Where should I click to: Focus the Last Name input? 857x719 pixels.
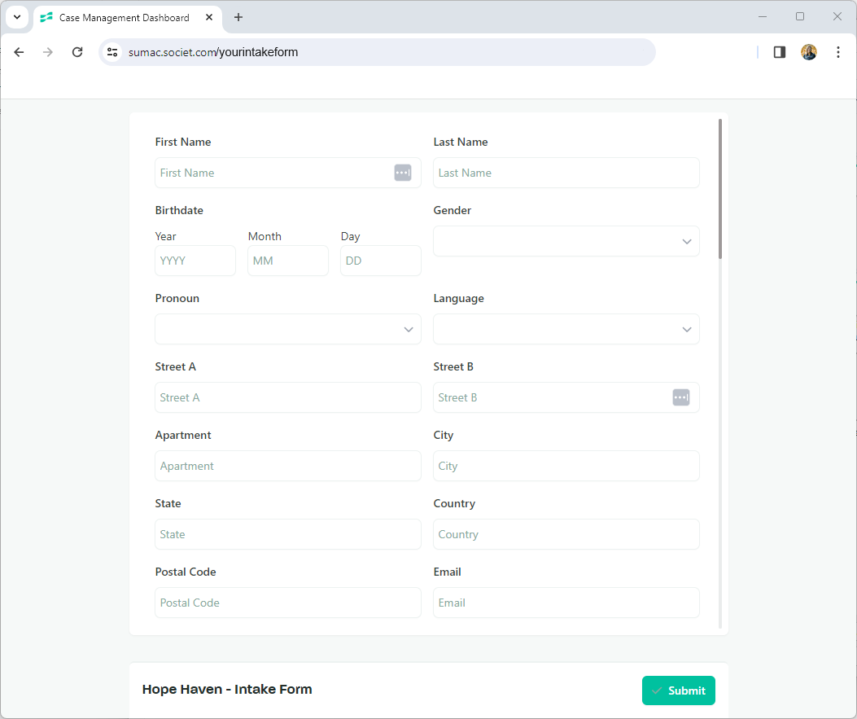coord(566,173)
